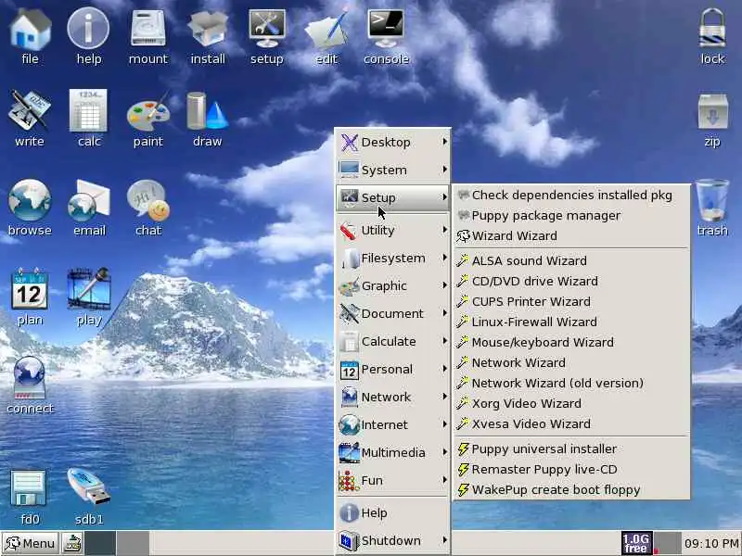
Task: Start Mouse/keyboard Wizard
Action: pos(571,342)
